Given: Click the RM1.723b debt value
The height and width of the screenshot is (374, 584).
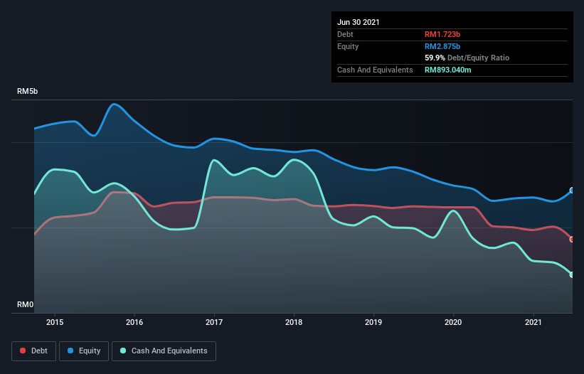Looking at the screenshot, I should click(x=442, y=35).
